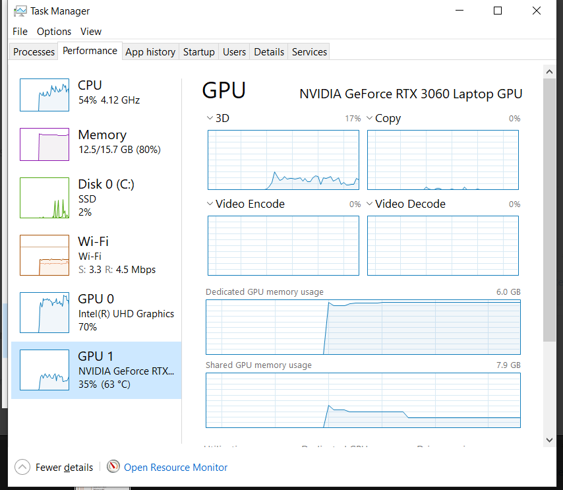
Task: Open the File menu
Action: pos(20,32)
